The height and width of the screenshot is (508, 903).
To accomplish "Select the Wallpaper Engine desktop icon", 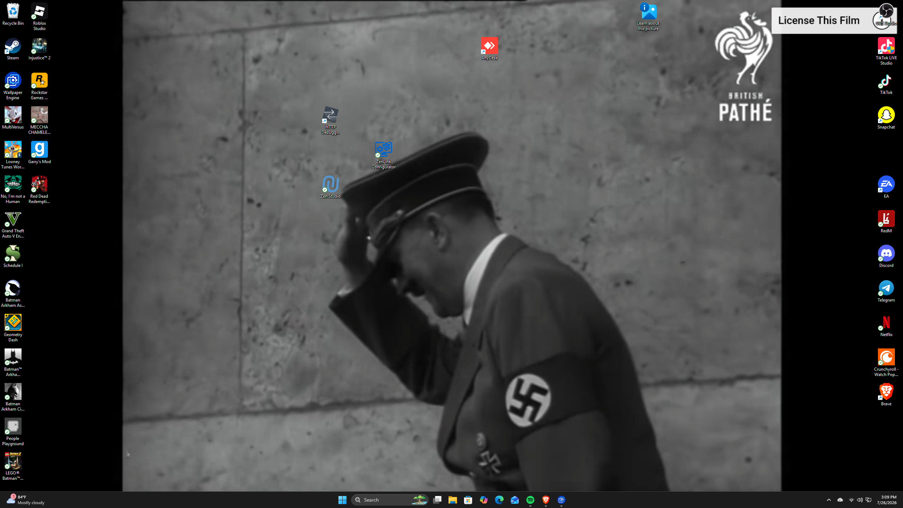I will point(13,86).
